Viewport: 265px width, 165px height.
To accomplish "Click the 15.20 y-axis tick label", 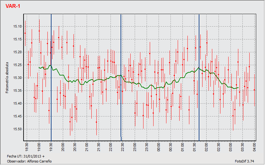I will click(17, 52).
